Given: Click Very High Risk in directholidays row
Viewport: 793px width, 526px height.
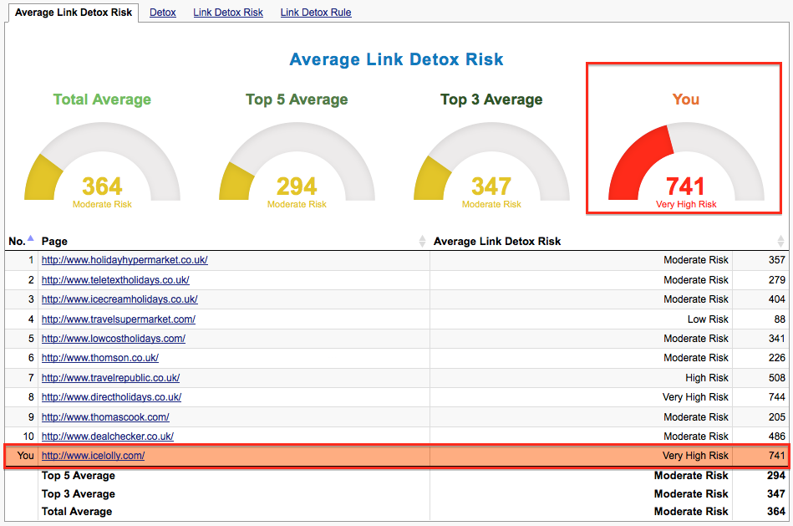Looking at the screenshot, I should [x=695, y=397].
